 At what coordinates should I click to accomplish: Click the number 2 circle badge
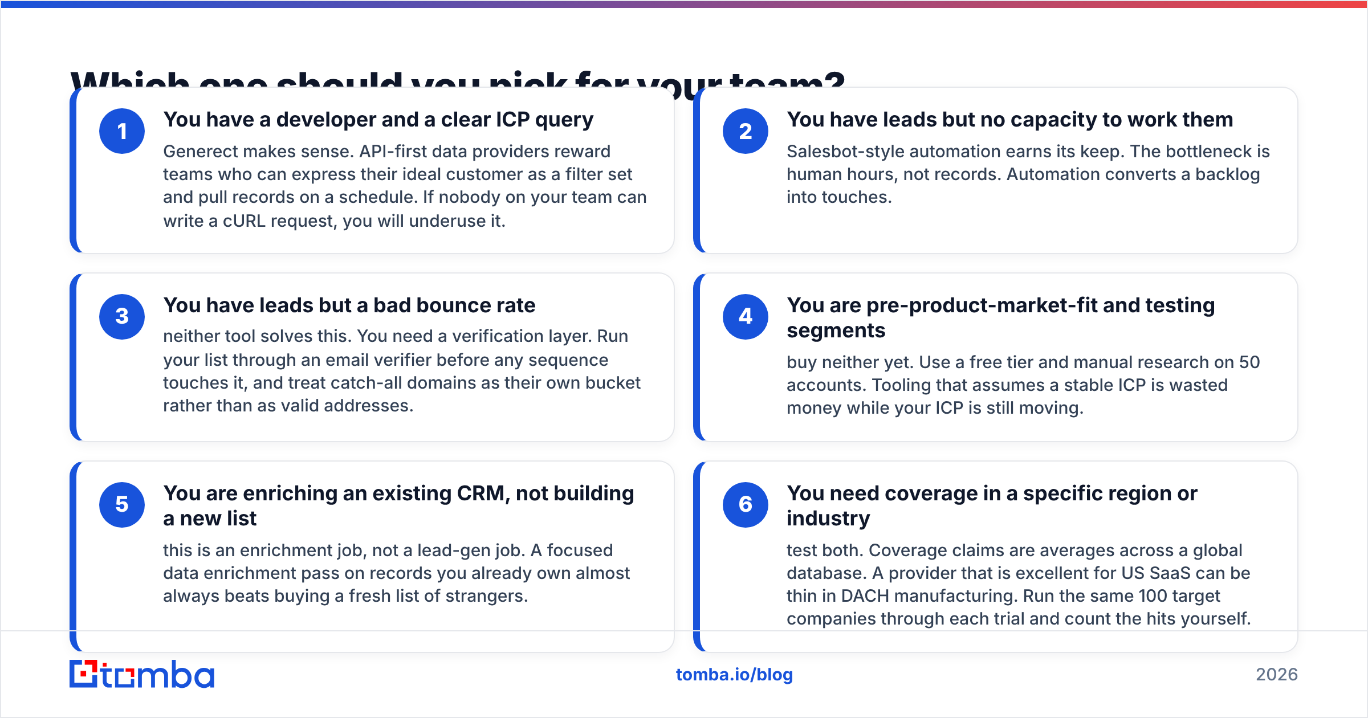click(746, 131)
